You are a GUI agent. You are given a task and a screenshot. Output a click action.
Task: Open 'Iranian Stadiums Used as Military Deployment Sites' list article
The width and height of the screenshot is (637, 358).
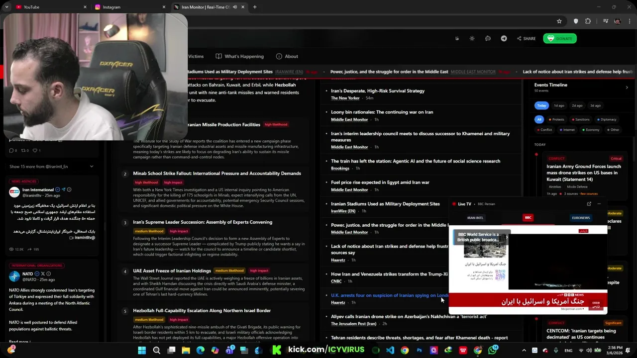point(385,204)
